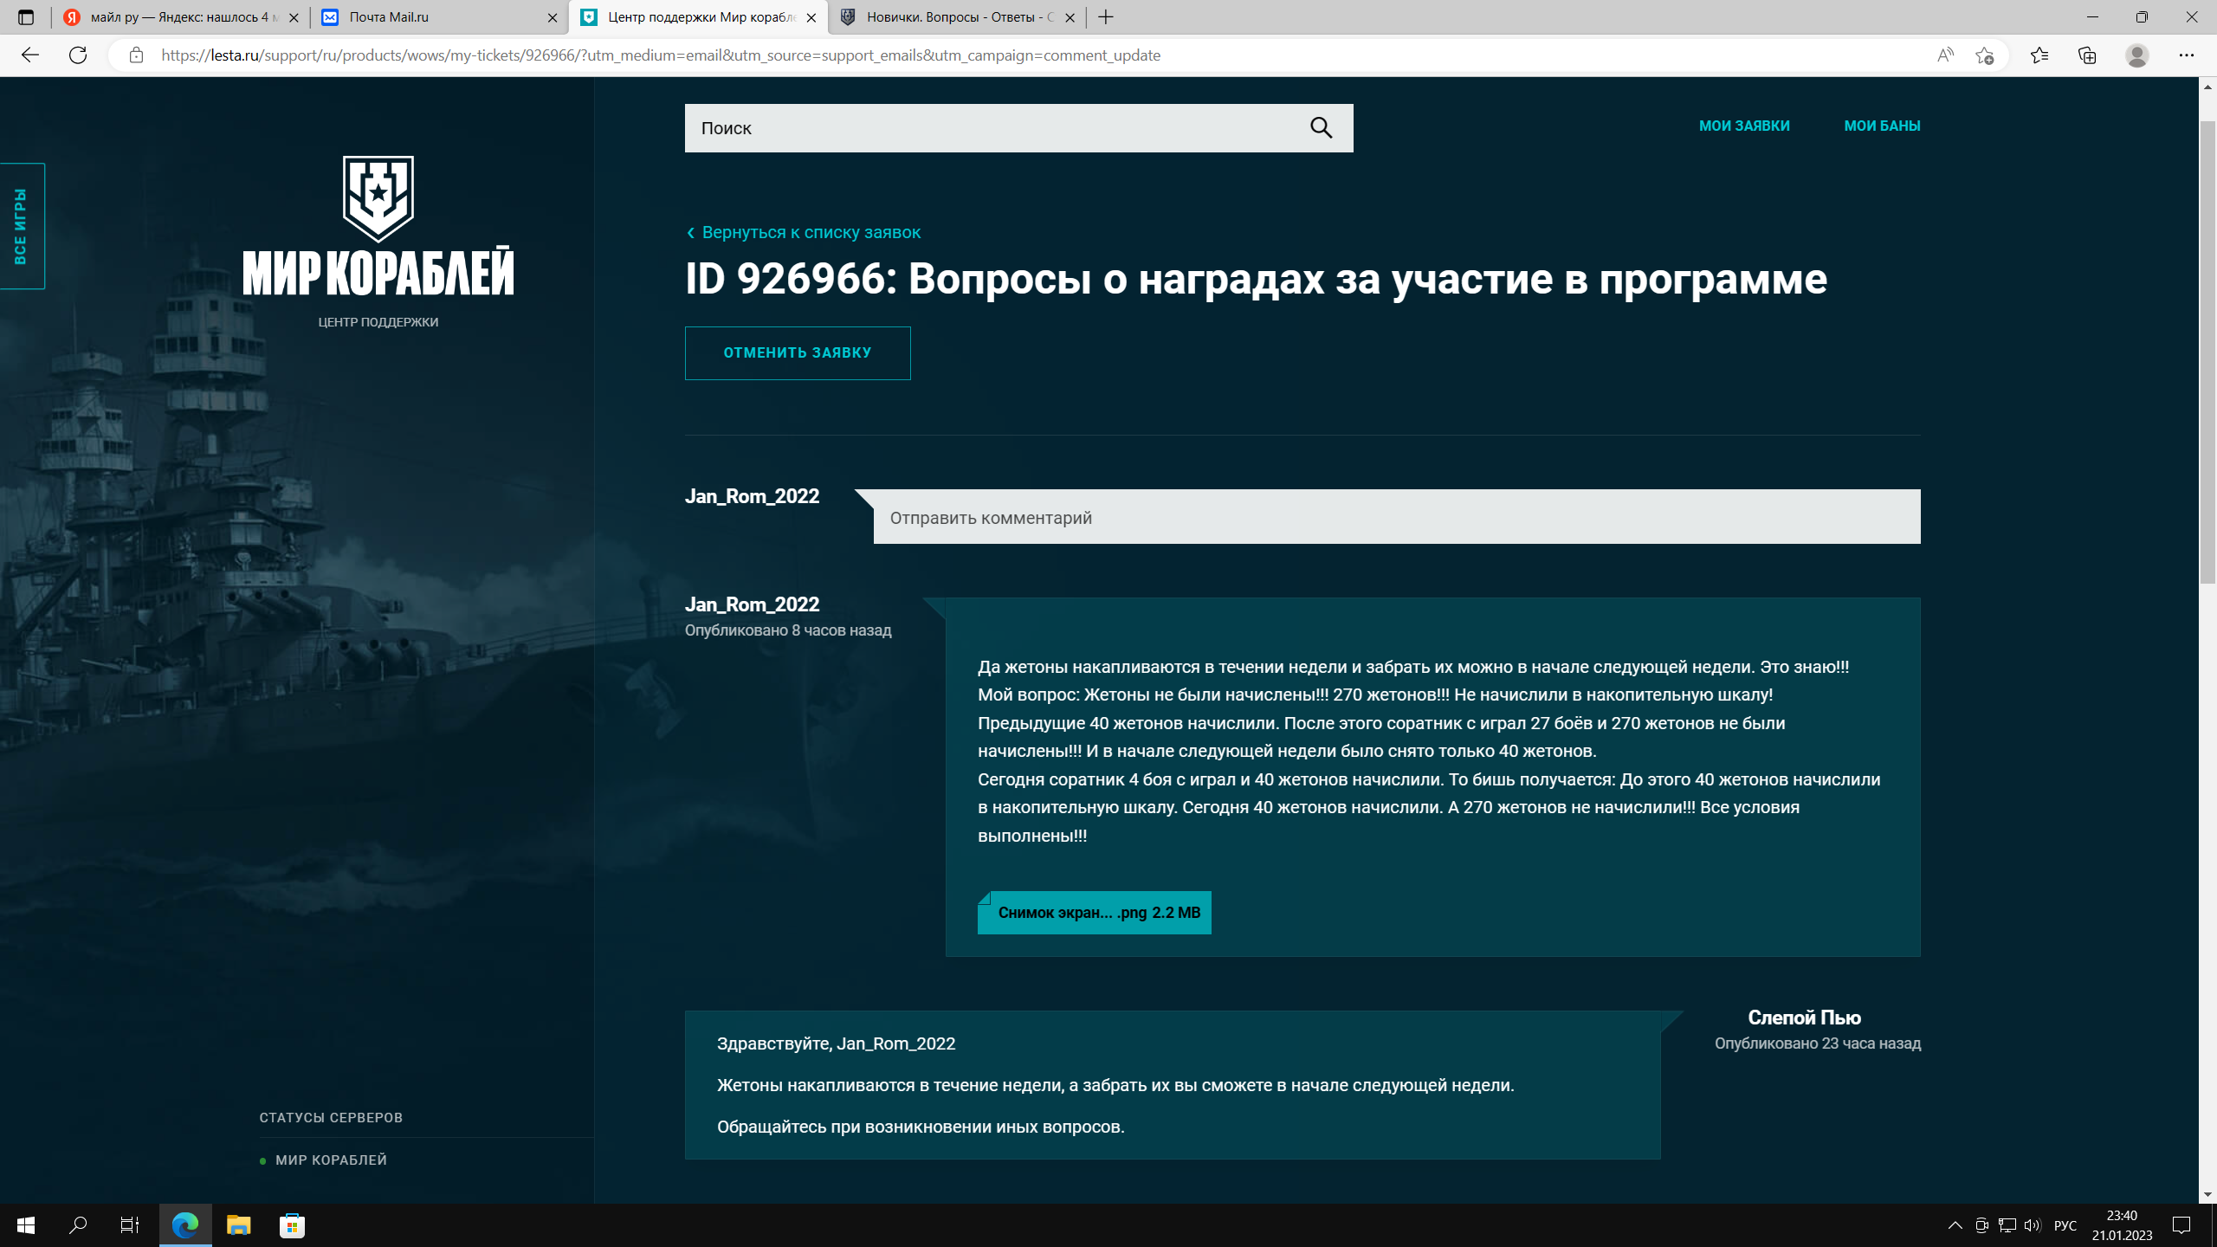The height and width of the screenshot is (1247, 2217).
Task: Open browser profile avatar icon
Action: [2136, 55]
